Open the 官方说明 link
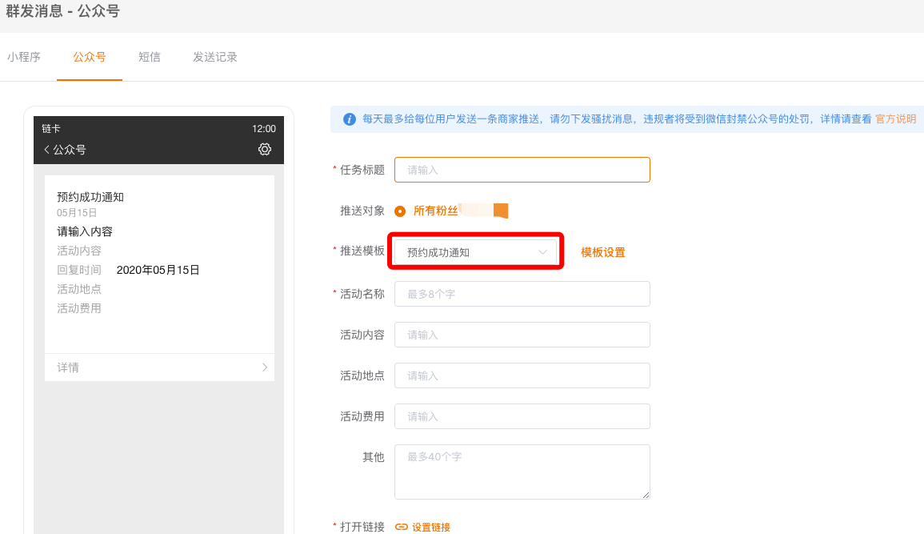This screenshot has height=534, width=924. pyautogui.click(x=895, y=118)
